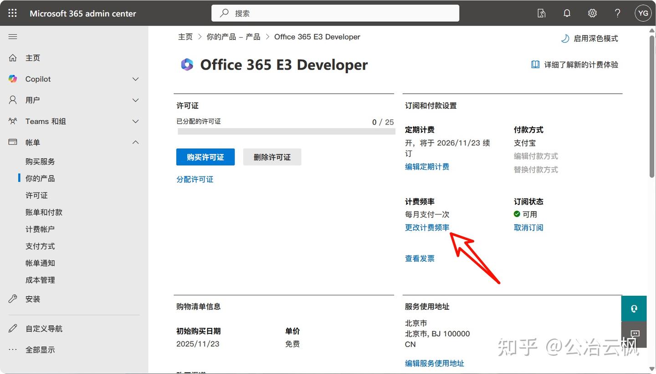The width and height of the screenshot is (656, 374).
Task: Click the 用户 person icon in sidebar
Action: (13, 100)
